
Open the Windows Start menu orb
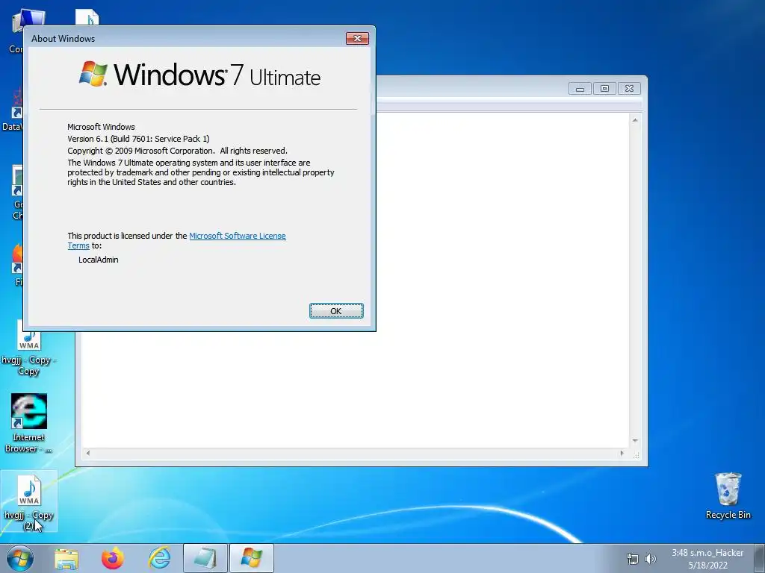20,558
